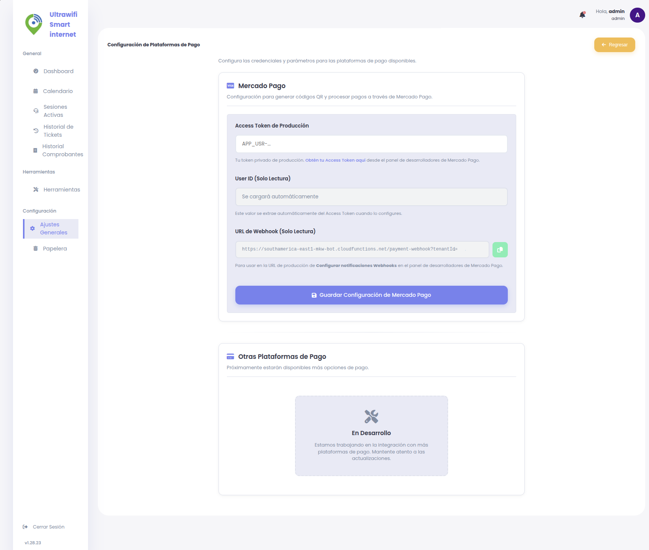Save Mercado Pago configuration
Screen dimensions: 649x550
coord(371,295)
